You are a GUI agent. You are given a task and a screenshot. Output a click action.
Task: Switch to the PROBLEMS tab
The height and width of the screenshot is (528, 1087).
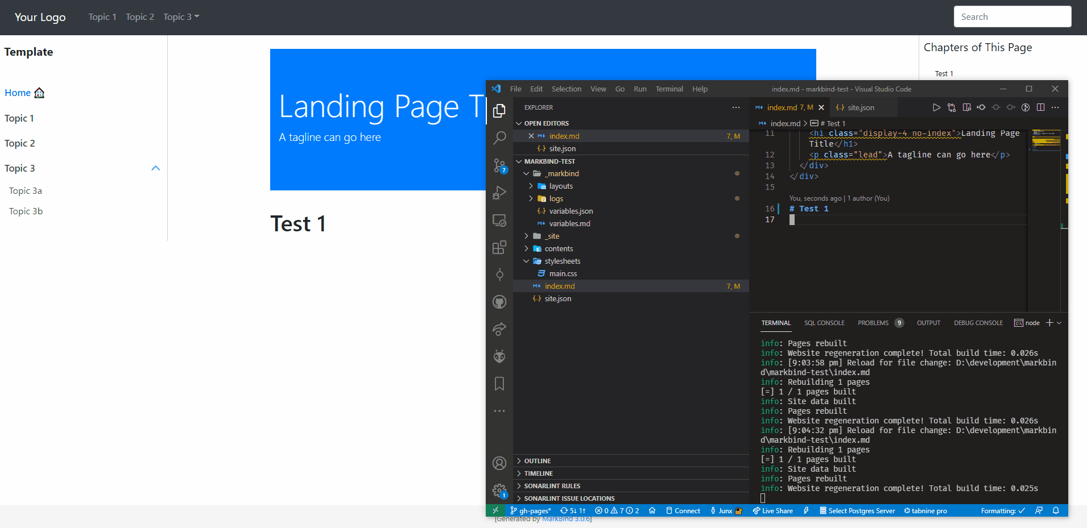point(873,323)
